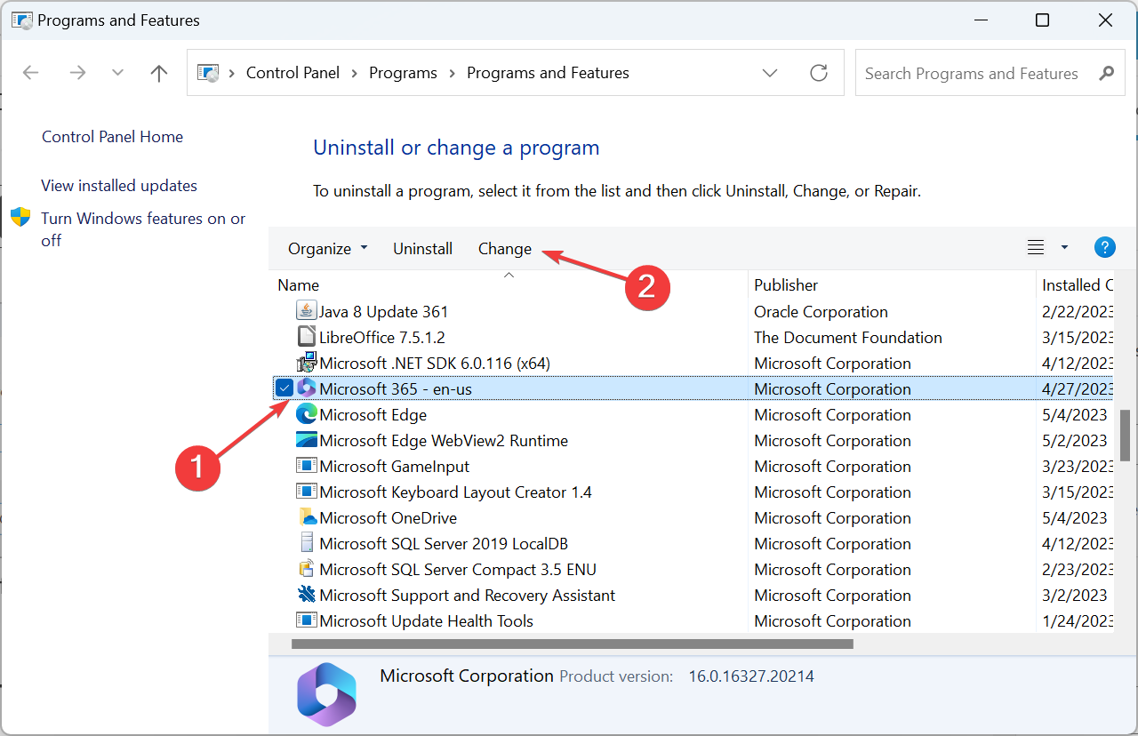
Task: Click The Document Foundation publisher cell
Action: coord(848,338)
